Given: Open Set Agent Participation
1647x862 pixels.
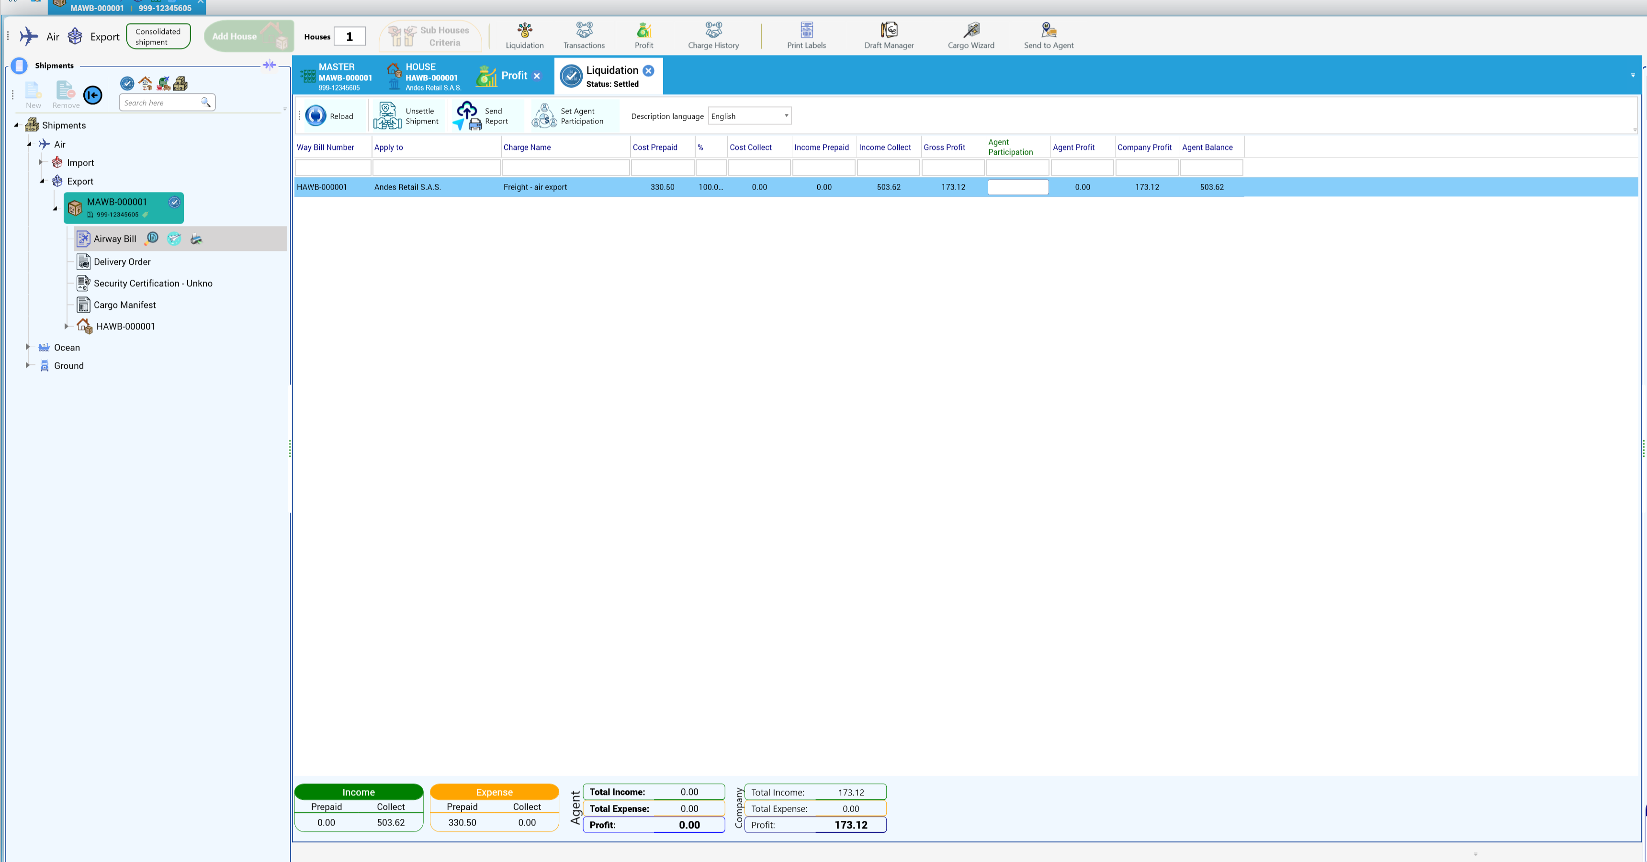Looking at the screenshot, I should (x=568, y=116).
